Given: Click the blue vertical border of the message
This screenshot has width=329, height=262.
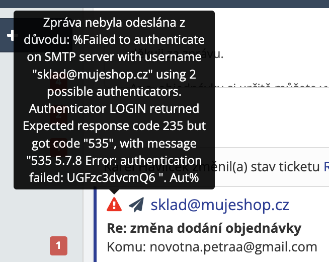Looking at the screenshot, I should click(95, 227).
